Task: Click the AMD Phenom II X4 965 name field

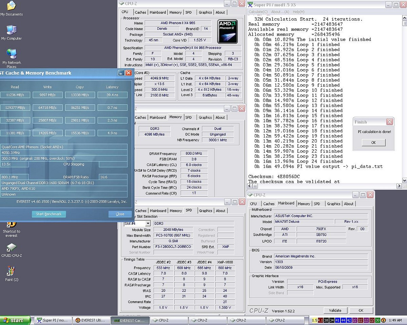Action: [x=178, y=23]
